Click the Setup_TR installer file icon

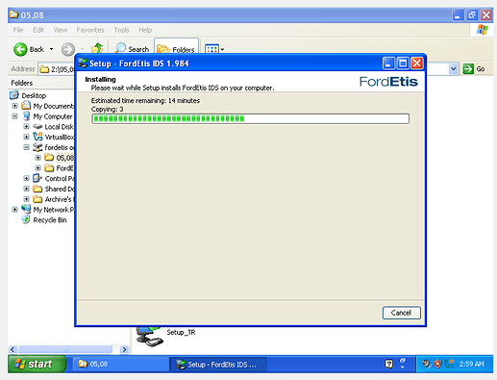[x=150, y=337]
